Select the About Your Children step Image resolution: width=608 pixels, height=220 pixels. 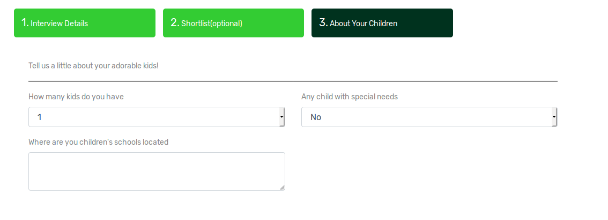point(382,23)
